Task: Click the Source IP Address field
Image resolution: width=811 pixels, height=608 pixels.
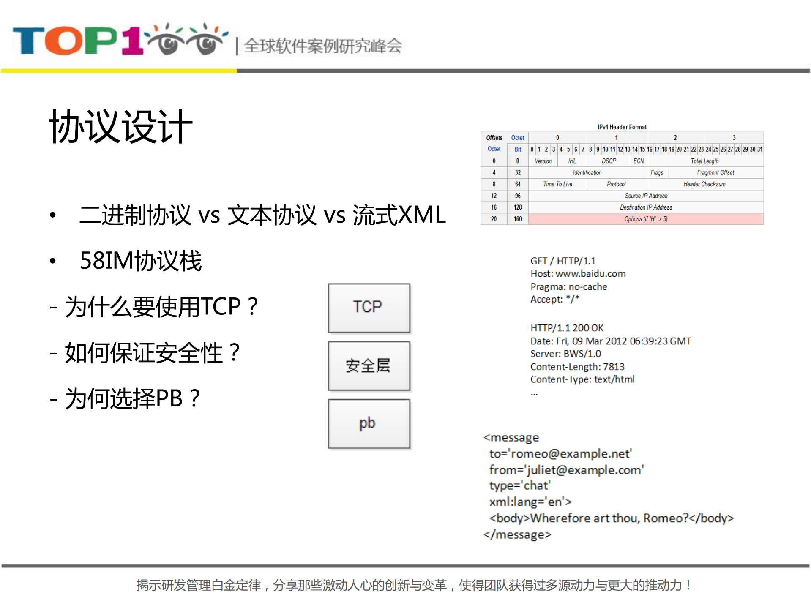Action: pos(645,196)
